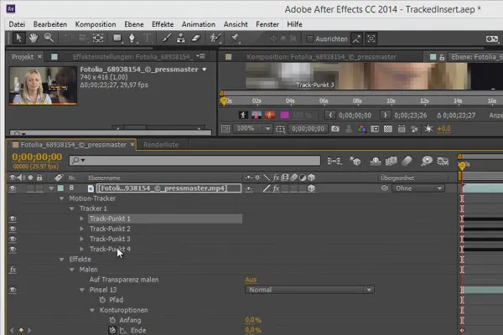Screen dimensions: 503x335
Task: Switch to the Effekteinstellungen panel tab
Action: tap(133, 57)
